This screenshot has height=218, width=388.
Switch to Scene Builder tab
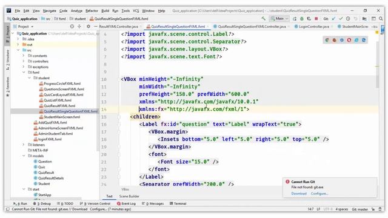click(129, 196)
